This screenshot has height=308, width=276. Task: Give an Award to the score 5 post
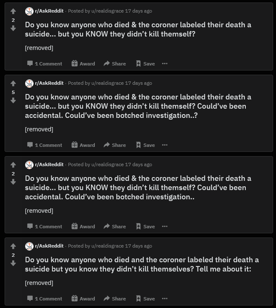coord(83,145)
